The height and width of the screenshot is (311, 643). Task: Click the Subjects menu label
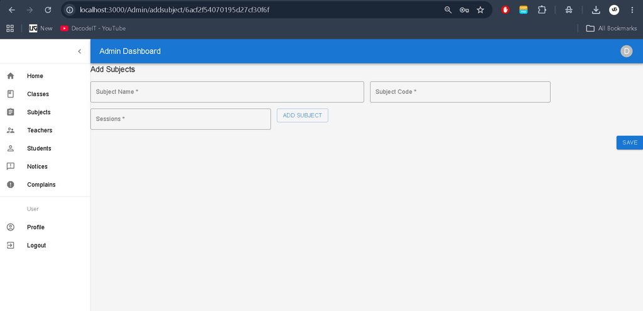pyautogui.click(x=38, y=112)
